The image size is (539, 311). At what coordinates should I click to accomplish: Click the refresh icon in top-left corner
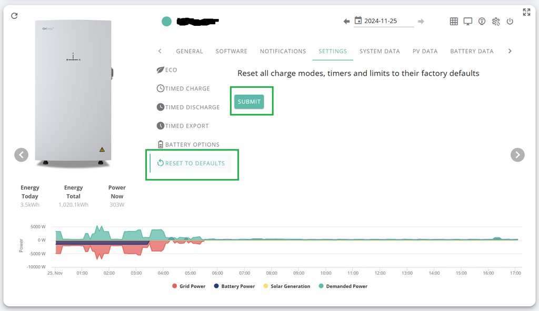14,16
